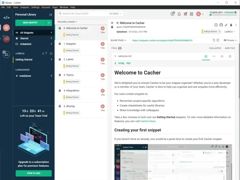Open the 4. Integrations snippet
This screenshot has height=180, width=240.
coord(81,94)
